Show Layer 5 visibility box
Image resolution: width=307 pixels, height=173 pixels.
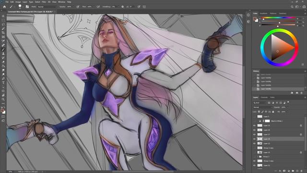point(254,116)
